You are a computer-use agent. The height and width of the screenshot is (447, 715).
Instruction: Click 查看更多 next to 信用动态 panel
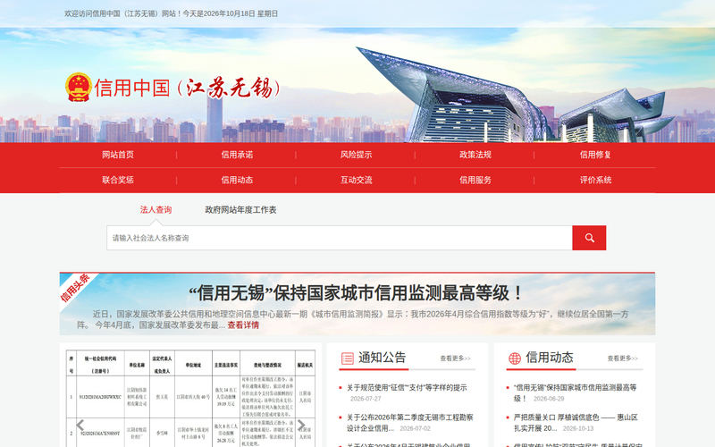coord(622,358)
